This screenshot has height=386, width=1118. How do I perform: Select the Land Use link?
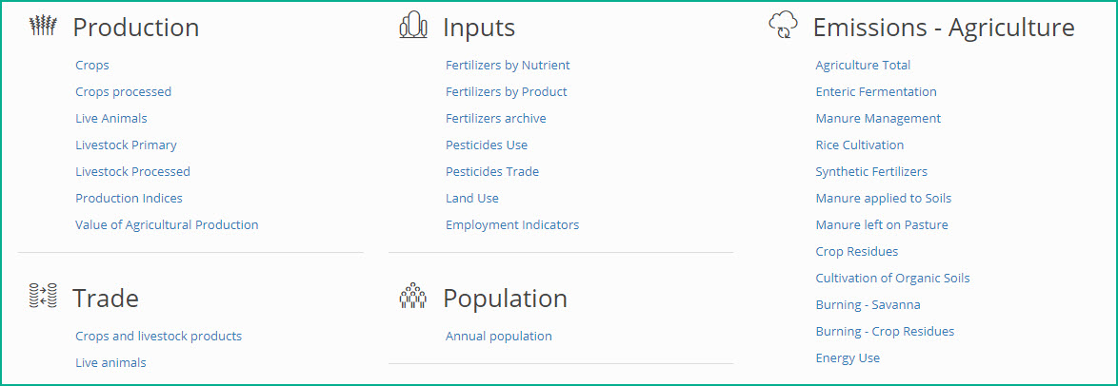[x=472, y=198]
